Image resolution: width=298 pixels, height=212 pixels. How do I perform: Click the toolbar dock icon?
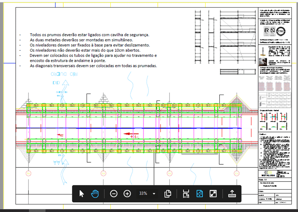(x=232, y=194)
